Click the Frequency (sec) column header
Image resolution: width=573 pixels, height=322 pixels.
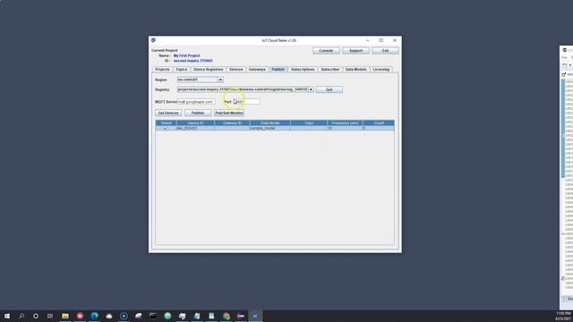click(x=345, y=123)
